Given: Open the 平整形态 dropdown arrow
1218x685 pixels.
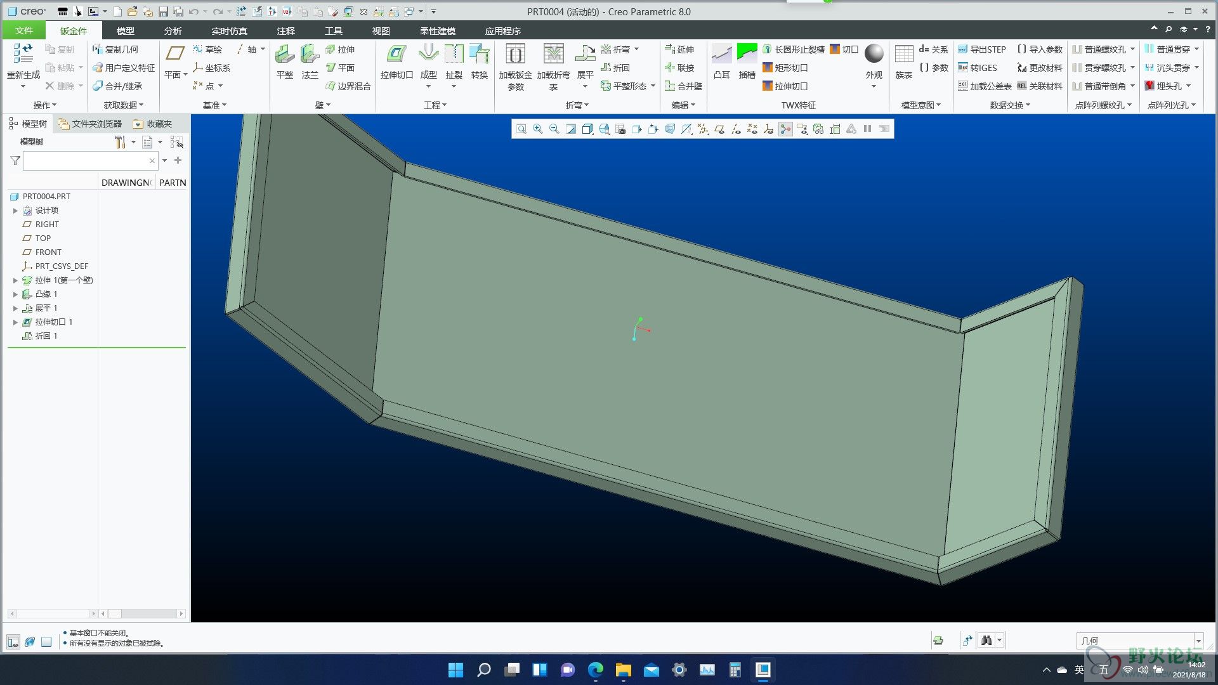Looking at the screenshot, I should pos(653,86).
